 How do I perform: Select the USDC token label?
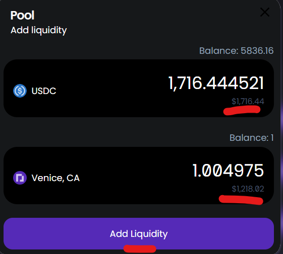[x=44, y=91]
